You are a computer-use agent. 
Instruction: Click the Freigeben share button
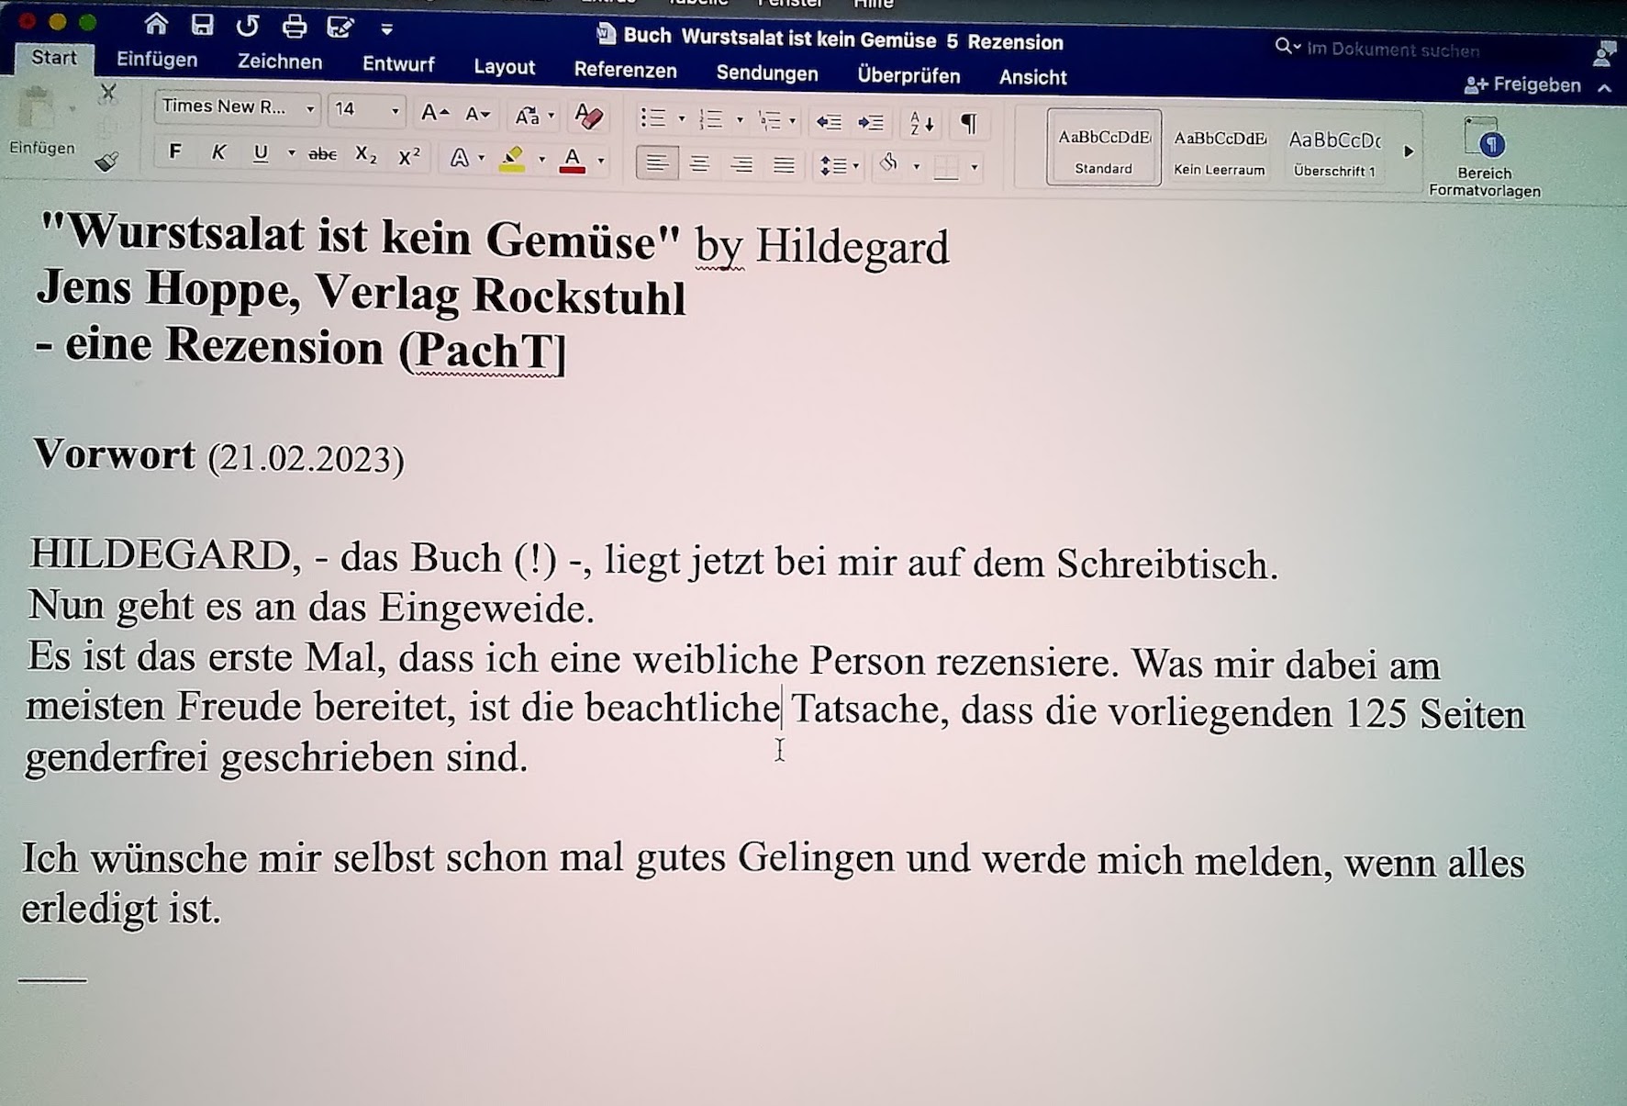1523,85
